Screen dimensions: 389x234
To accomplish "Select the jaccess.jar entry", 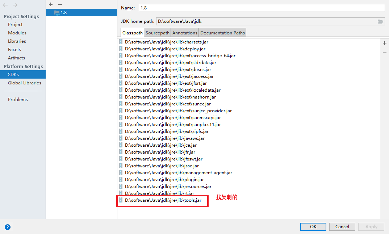I will (x=170, y=76).
